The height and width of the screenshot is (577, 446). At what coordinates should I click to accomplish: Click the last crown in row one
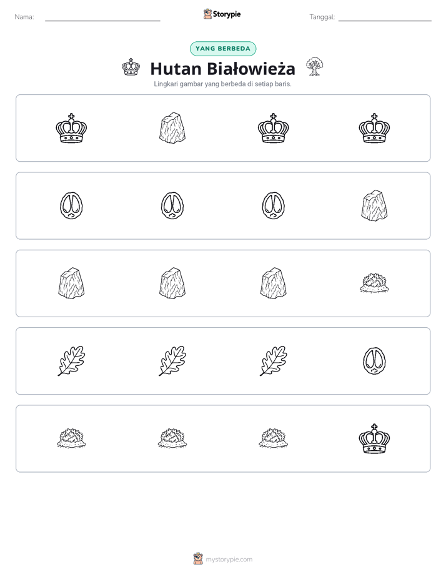pyautogui.click(x=374, y=128)
